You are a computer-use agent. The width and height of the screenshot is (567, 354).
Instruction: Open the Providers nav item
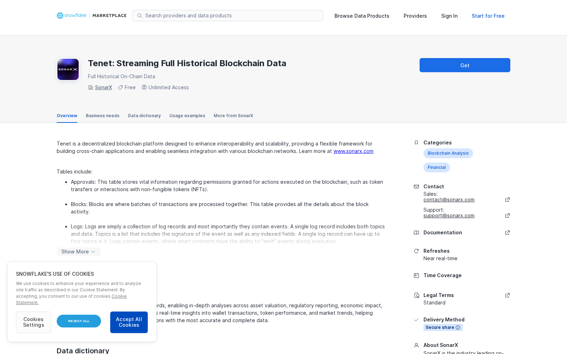[x=415, y=16]
